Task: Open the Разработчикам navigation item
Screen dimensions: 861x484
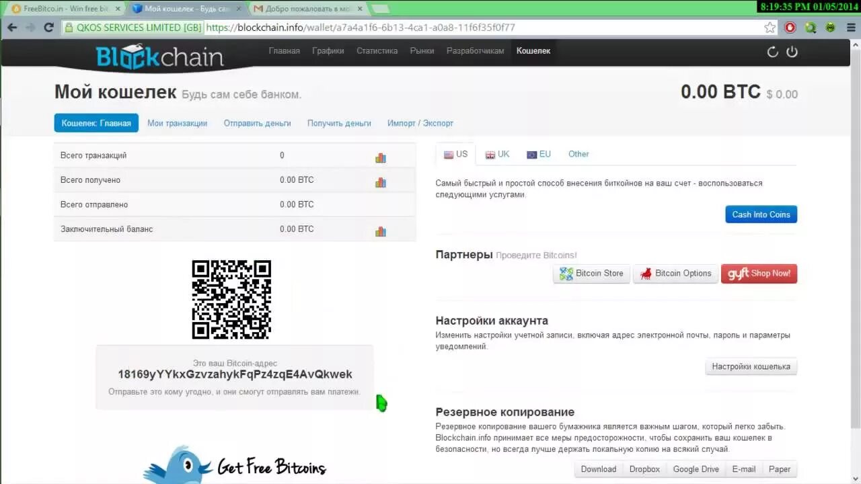Action: pos(474,50)
